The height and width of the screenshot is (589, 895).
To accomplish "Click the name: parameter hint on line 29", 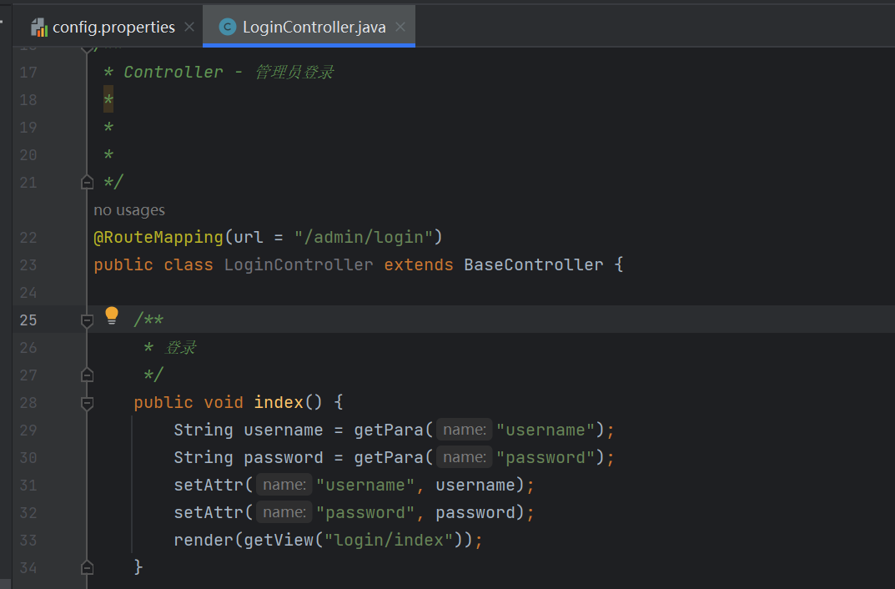I will click(464, 429).
